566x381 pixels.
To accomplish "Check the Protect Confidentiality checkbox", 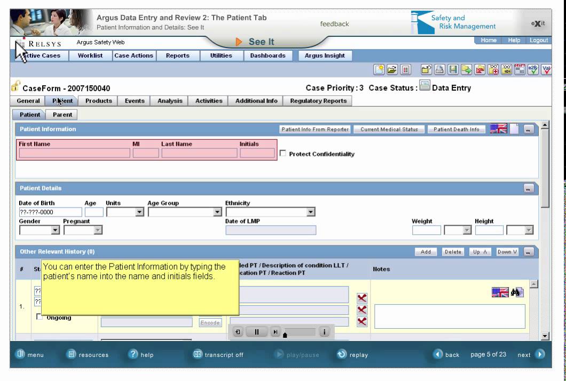I will tap(283, 153).
